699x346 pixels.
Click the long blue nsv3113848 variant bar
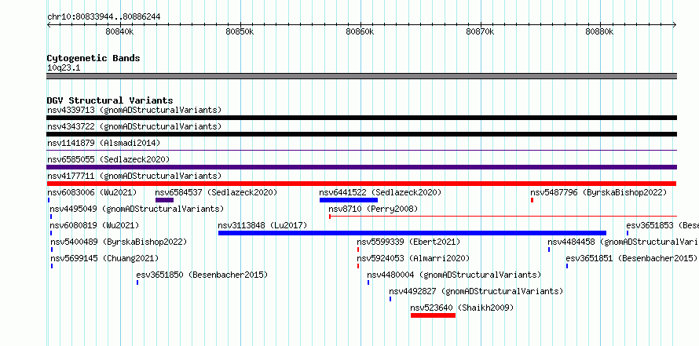coord(412,233)
